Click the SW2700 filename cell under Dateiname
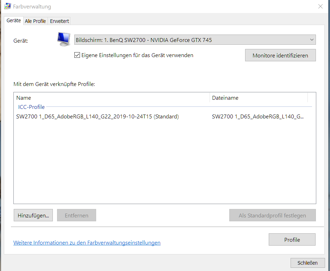This screenshot has height=271, width=330. pos(257,117)
